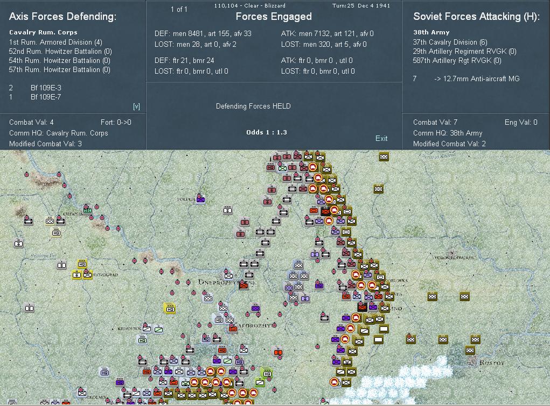Select the yellow infantry counter on Kirovograd
Image resolution: width=550 pixels, height=406 pixels.
[87, 275]
